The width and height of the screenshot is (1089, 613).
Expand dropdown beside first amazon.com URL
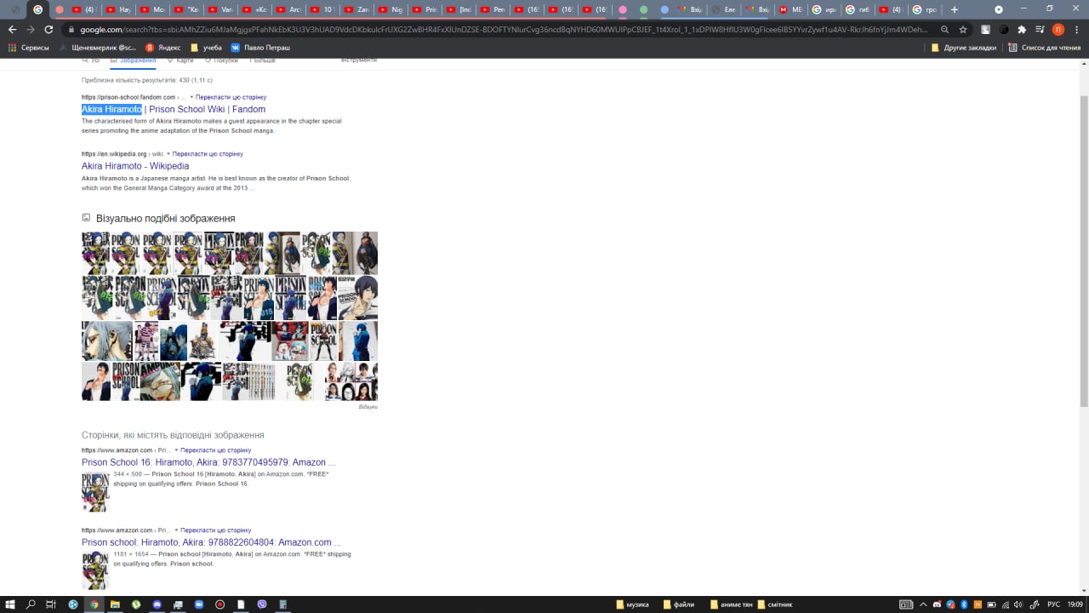(x=176, y=450)
